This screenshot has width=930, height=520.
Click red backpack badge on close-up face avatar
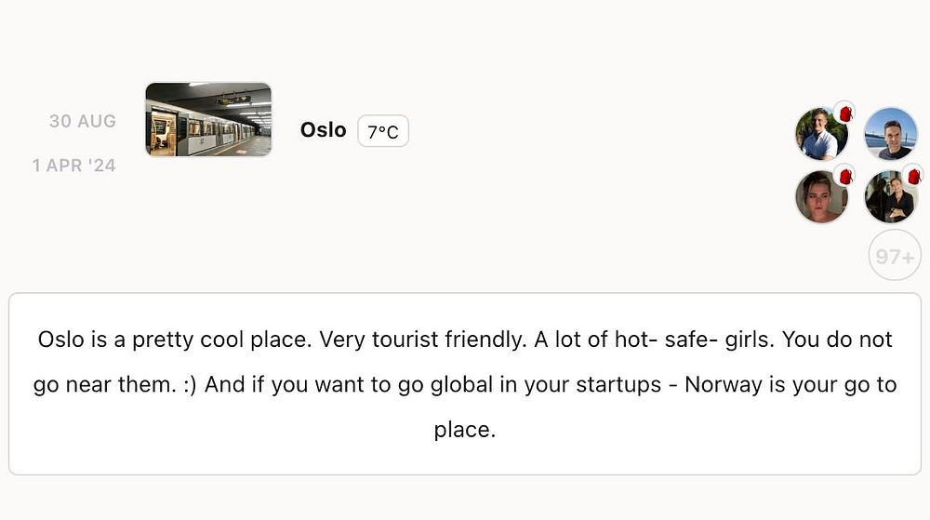pos(844,176)
